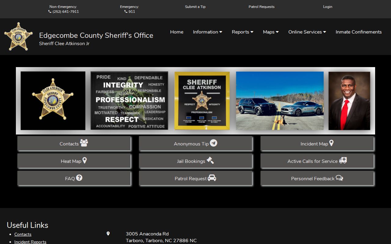Click the Edgecombe County Sheriff's Office title
Image resolution: width=391 pixels, height=244 pixels.
(96, 35)
